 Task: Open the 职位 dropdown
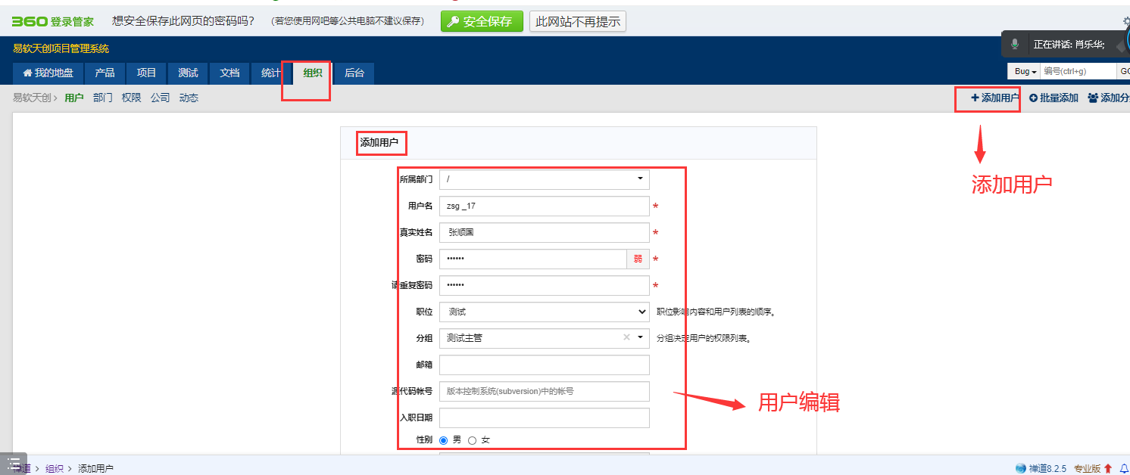[x=545, y=312]
